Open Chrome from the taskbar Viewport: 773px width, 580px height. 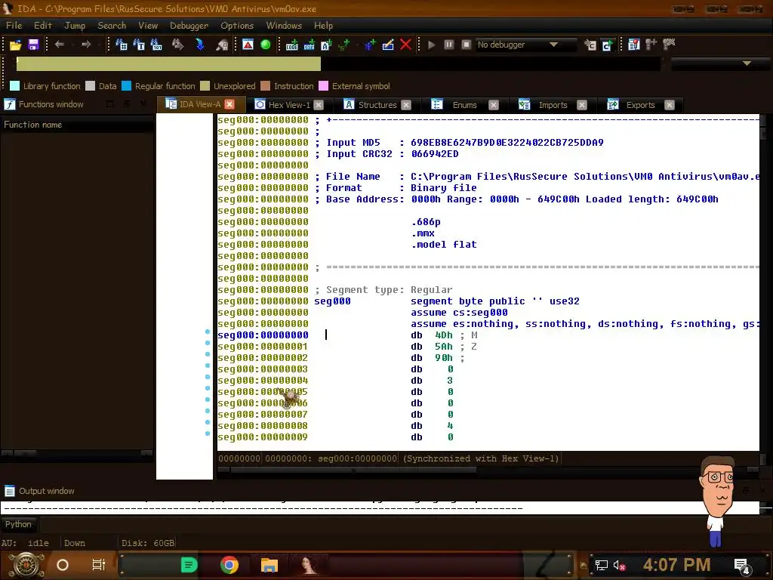point(229,565)
